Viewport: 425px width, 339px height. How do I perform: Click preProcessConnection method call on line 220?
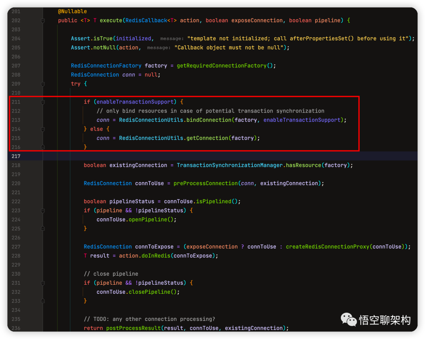coord(205,183)
